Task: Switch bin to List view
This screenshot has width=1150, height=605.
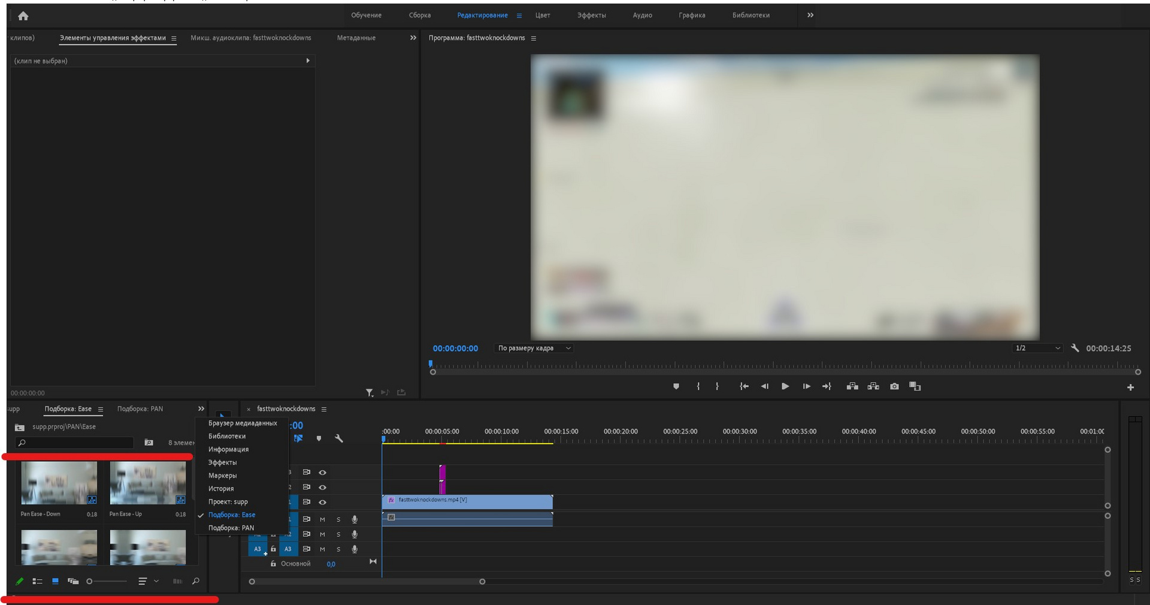Action: pos(37,581)
